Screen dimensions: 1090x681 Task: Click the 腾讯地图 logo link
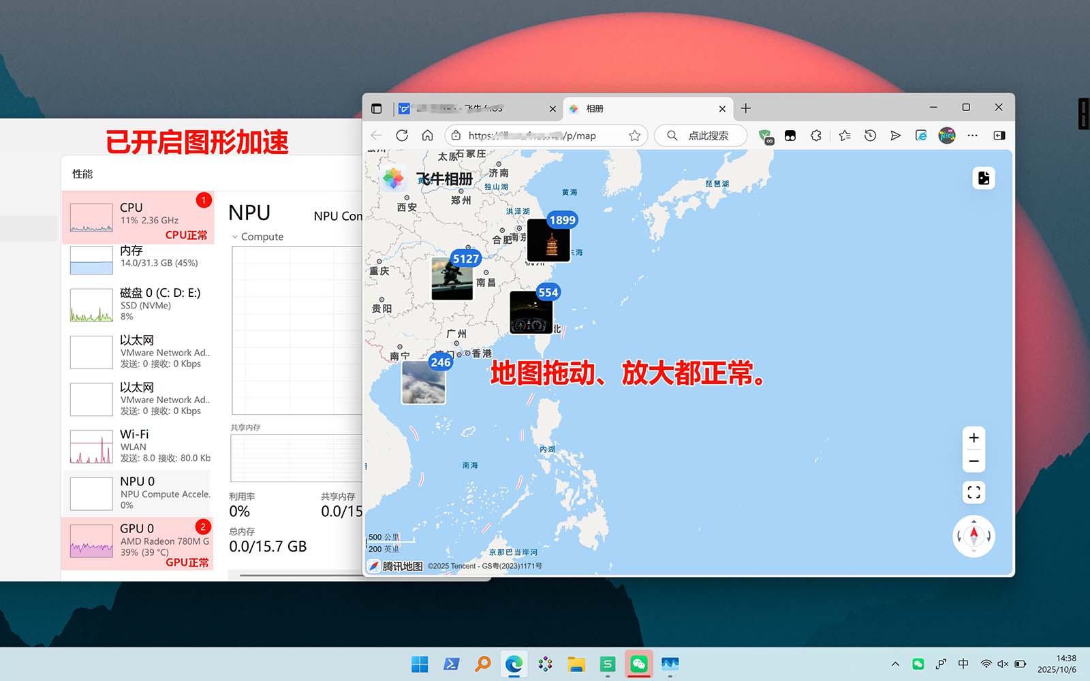[x=396, y=566]
